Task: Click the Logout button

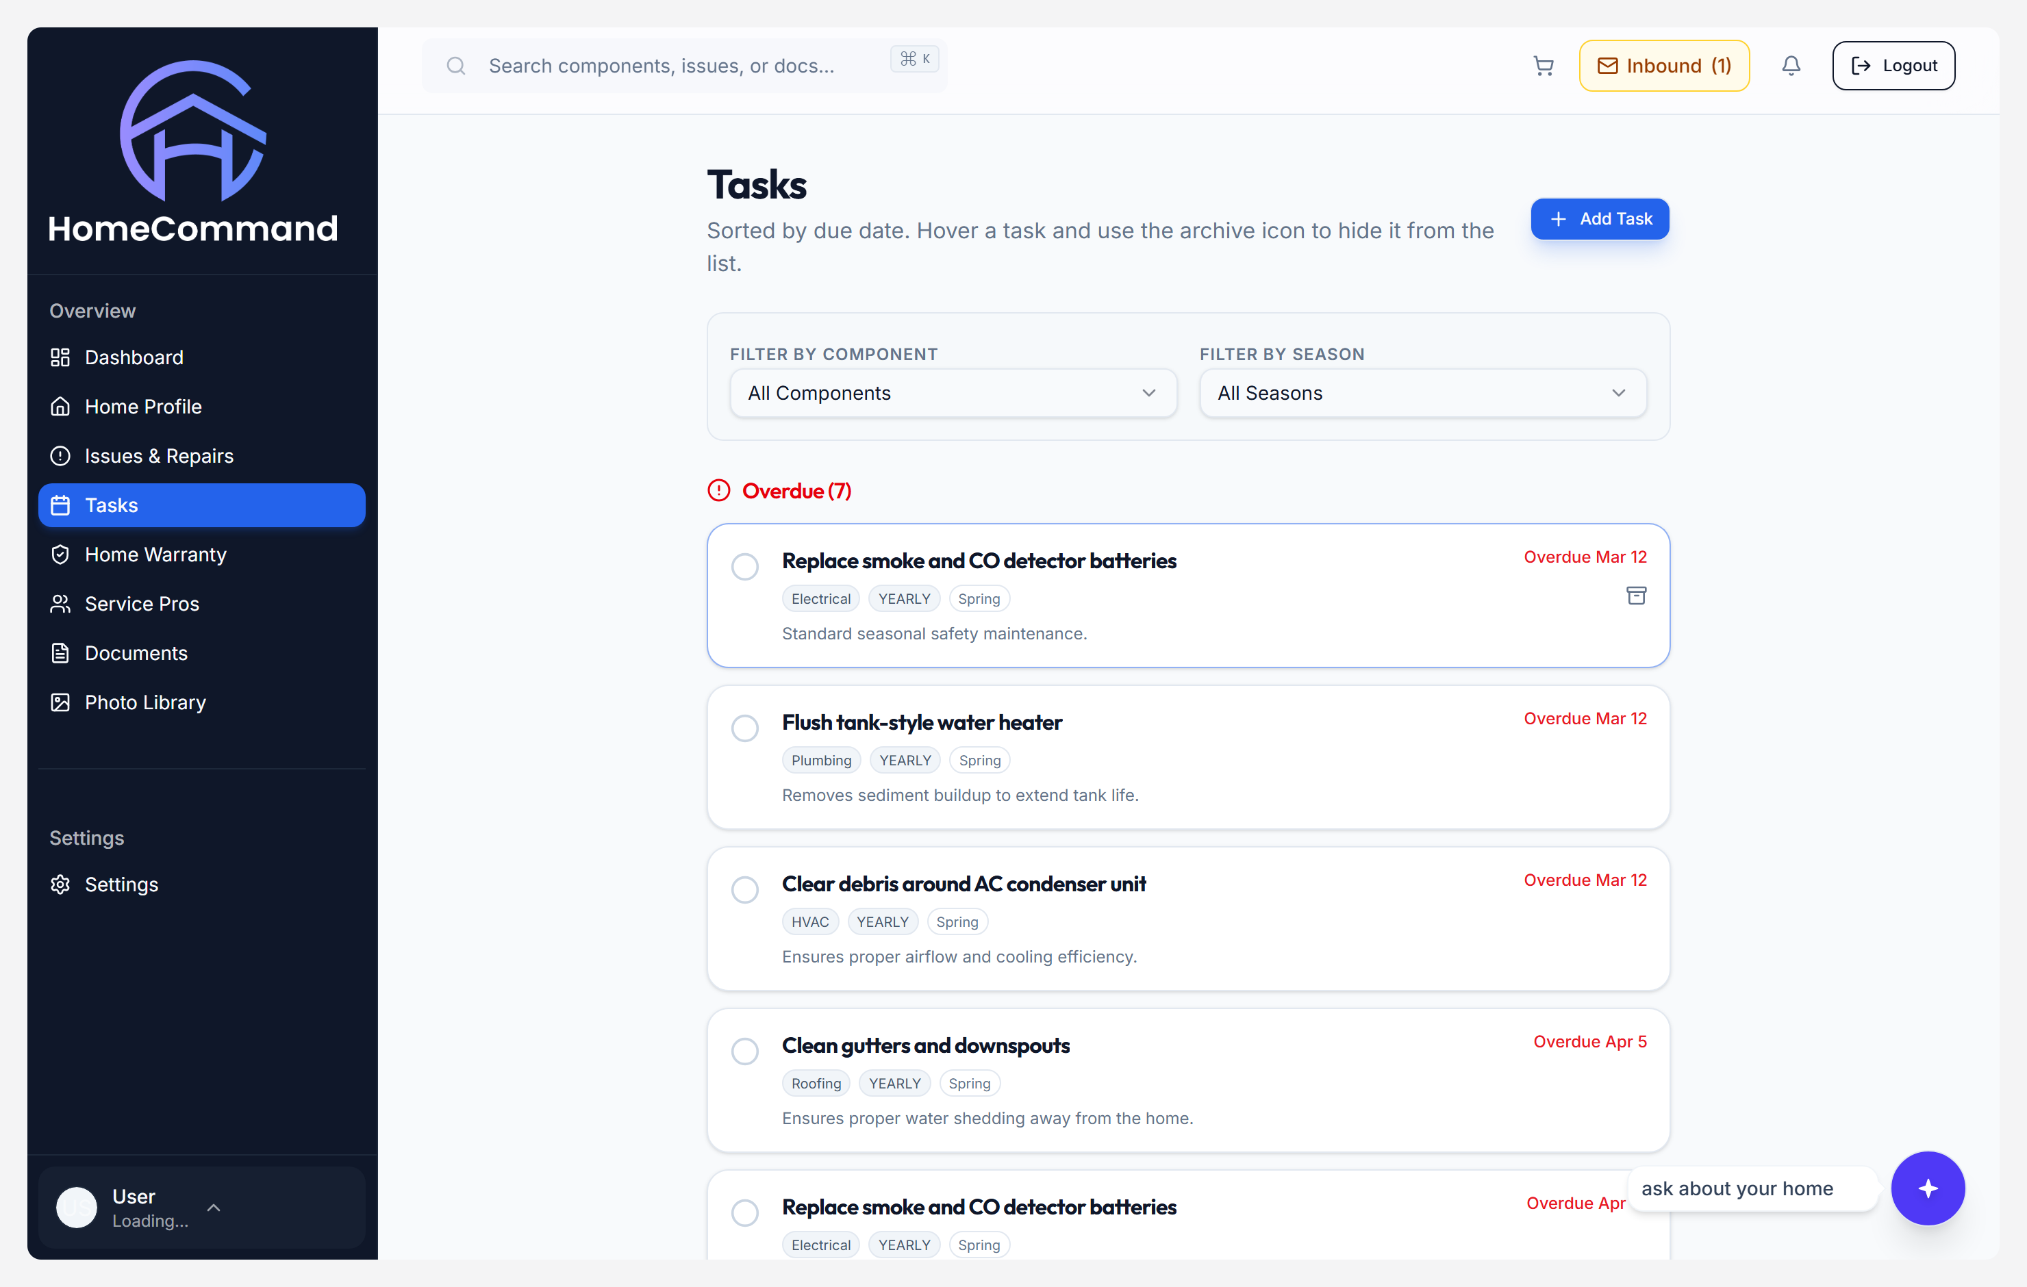Action: (x=1893, y=66)
